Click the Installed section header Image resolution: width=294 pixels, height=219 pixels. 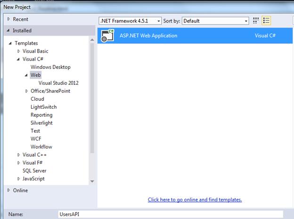(x=49, y=30)
